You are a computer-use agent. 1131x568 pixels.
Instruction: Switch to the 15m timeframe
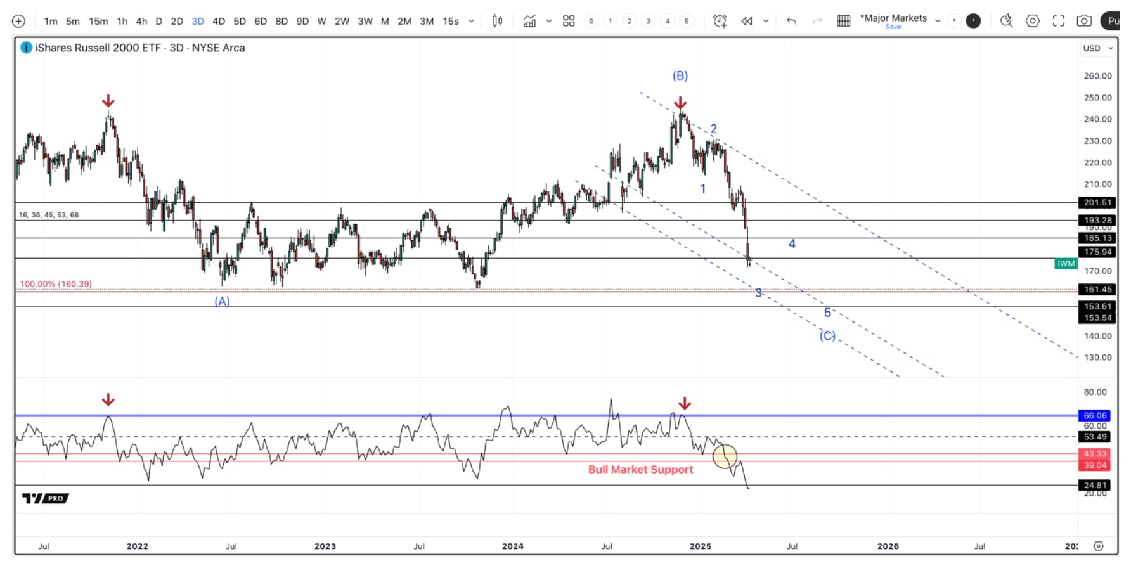98,21
